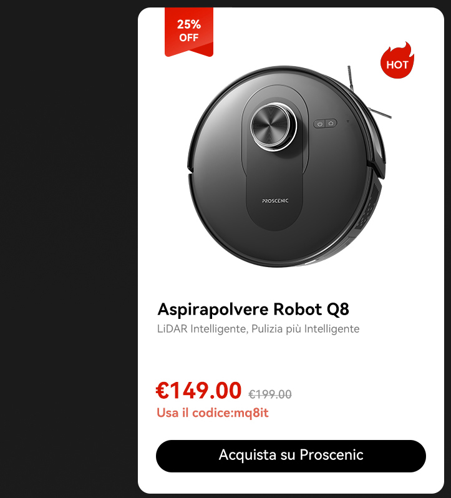Open the robot vacuum product image

[286, 166]
